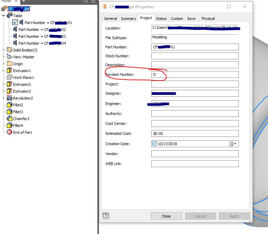The image size is (268, 234).
Task: Switch to the Status tab
Action: (161, 19)
